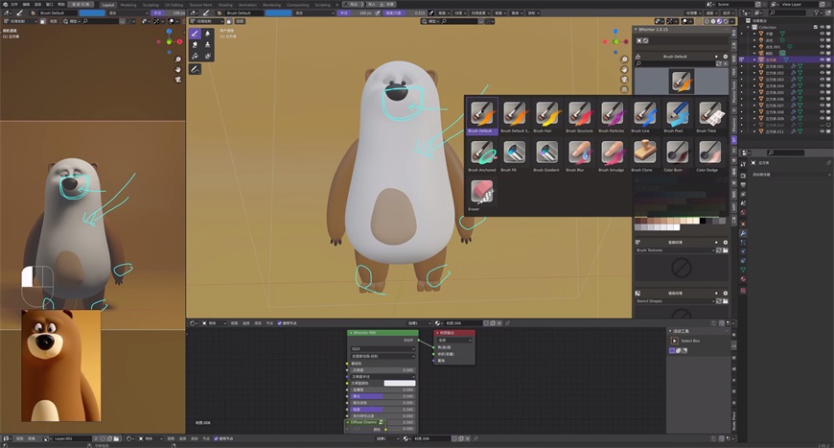Pick the Color Burn brush preset
This screenshot has height=448, width=834.
677,154
